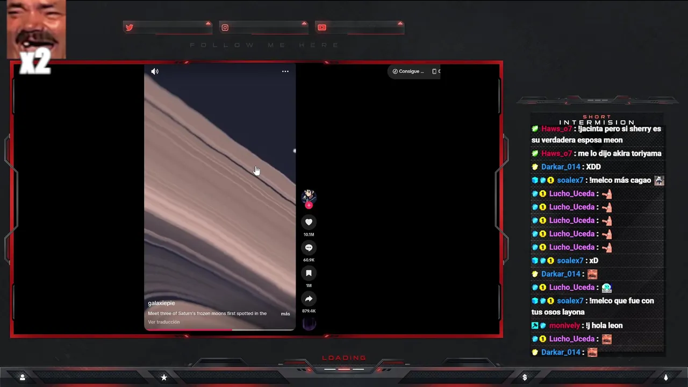Click emote after 'melco más cagao' message
Viewport: 688px width, 387px height.
point(659,181)
